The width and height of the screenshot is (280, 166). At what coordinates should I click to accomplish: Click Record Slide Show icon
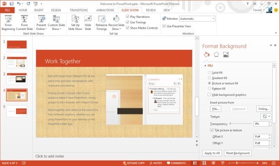(116, 19)
